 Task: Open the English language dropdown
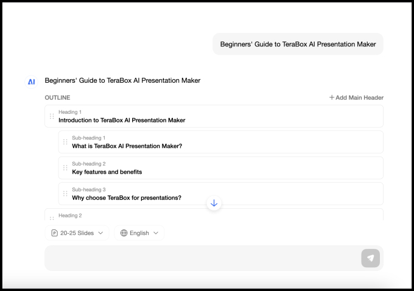pos(139,233)
